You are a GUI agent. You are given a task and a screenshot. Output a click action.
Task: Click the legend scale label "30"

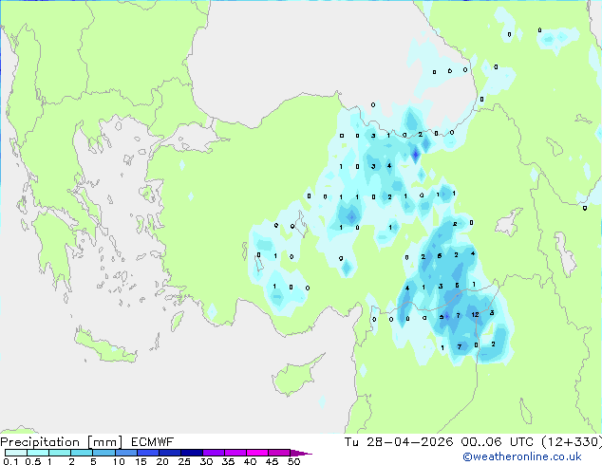pyautogui.click(x=206, y=461)
